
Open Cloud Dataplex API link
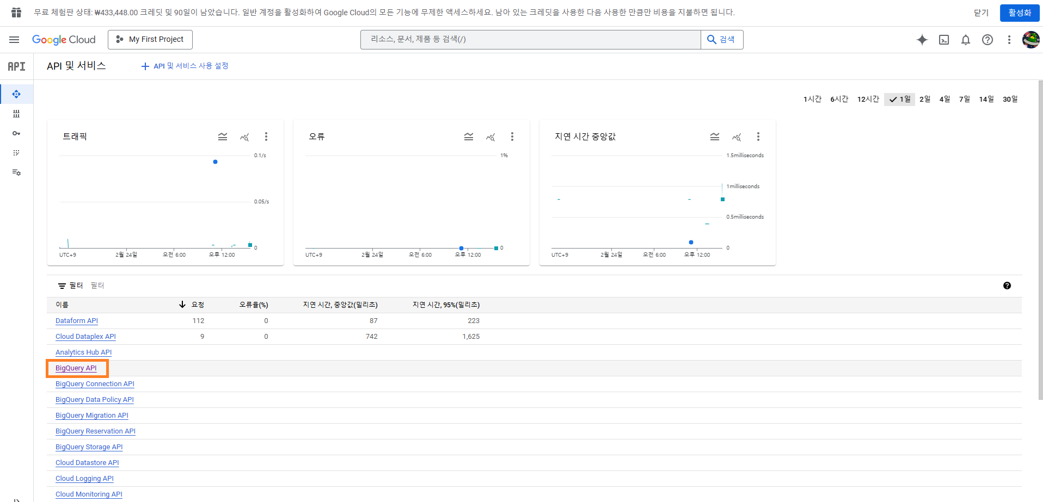[x=85, y=337]
